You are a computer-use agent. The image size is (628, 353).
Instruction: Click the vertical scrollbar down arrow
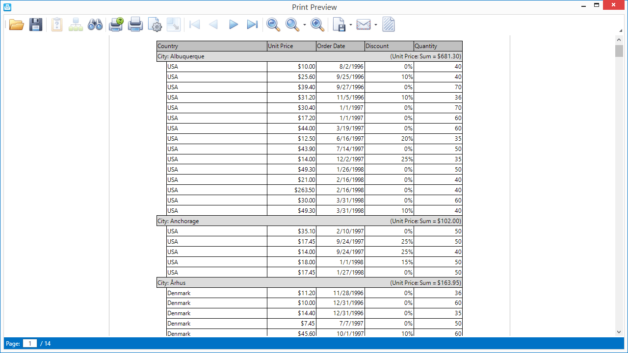(619, 332)
